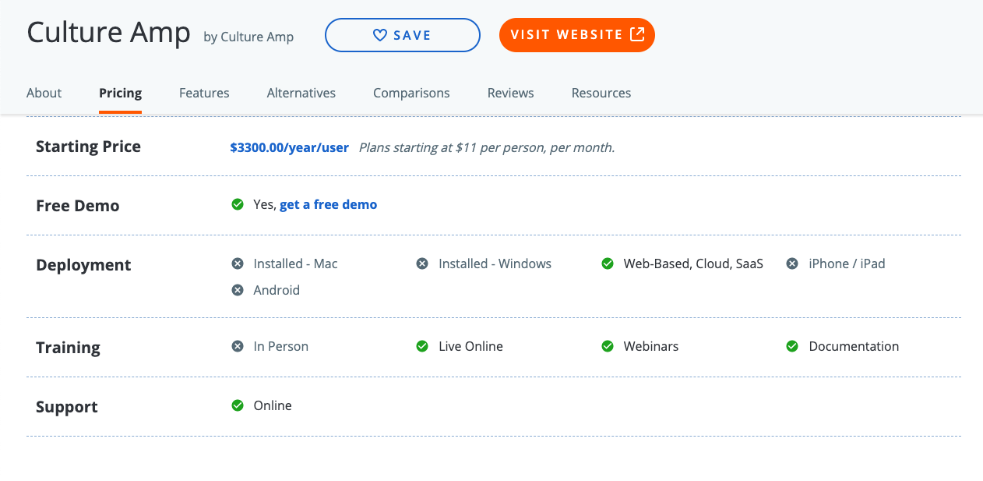Screen dimensions: 983x481
Task: Save Culture Amp with the SAVE button
Action: coord(402,35)
